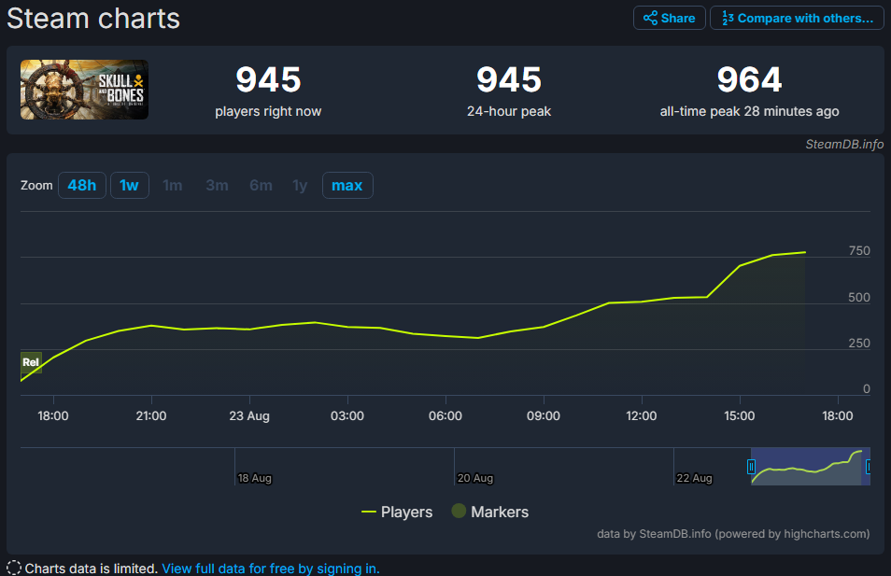Click the 22 Aug navigator label

(694, 478)
